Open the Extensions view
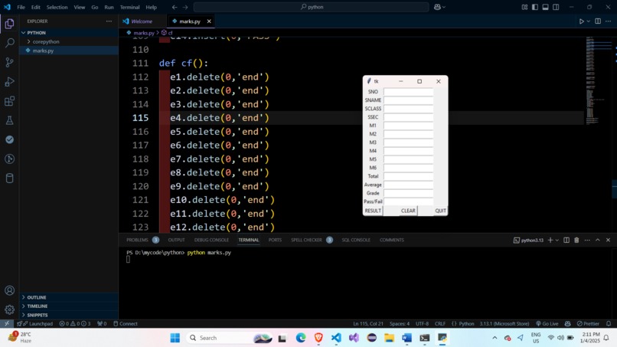 9,101
